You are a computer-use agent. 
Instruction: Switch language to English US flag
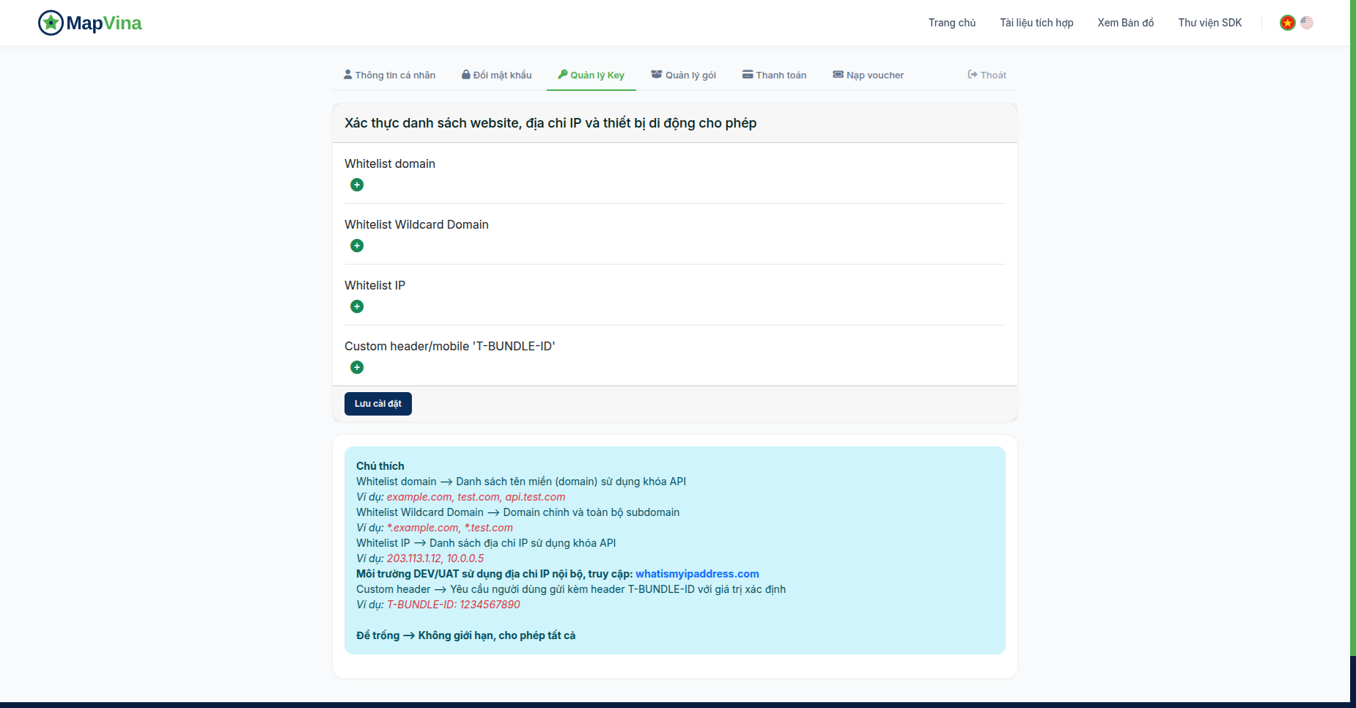[x=1307, y=23]
